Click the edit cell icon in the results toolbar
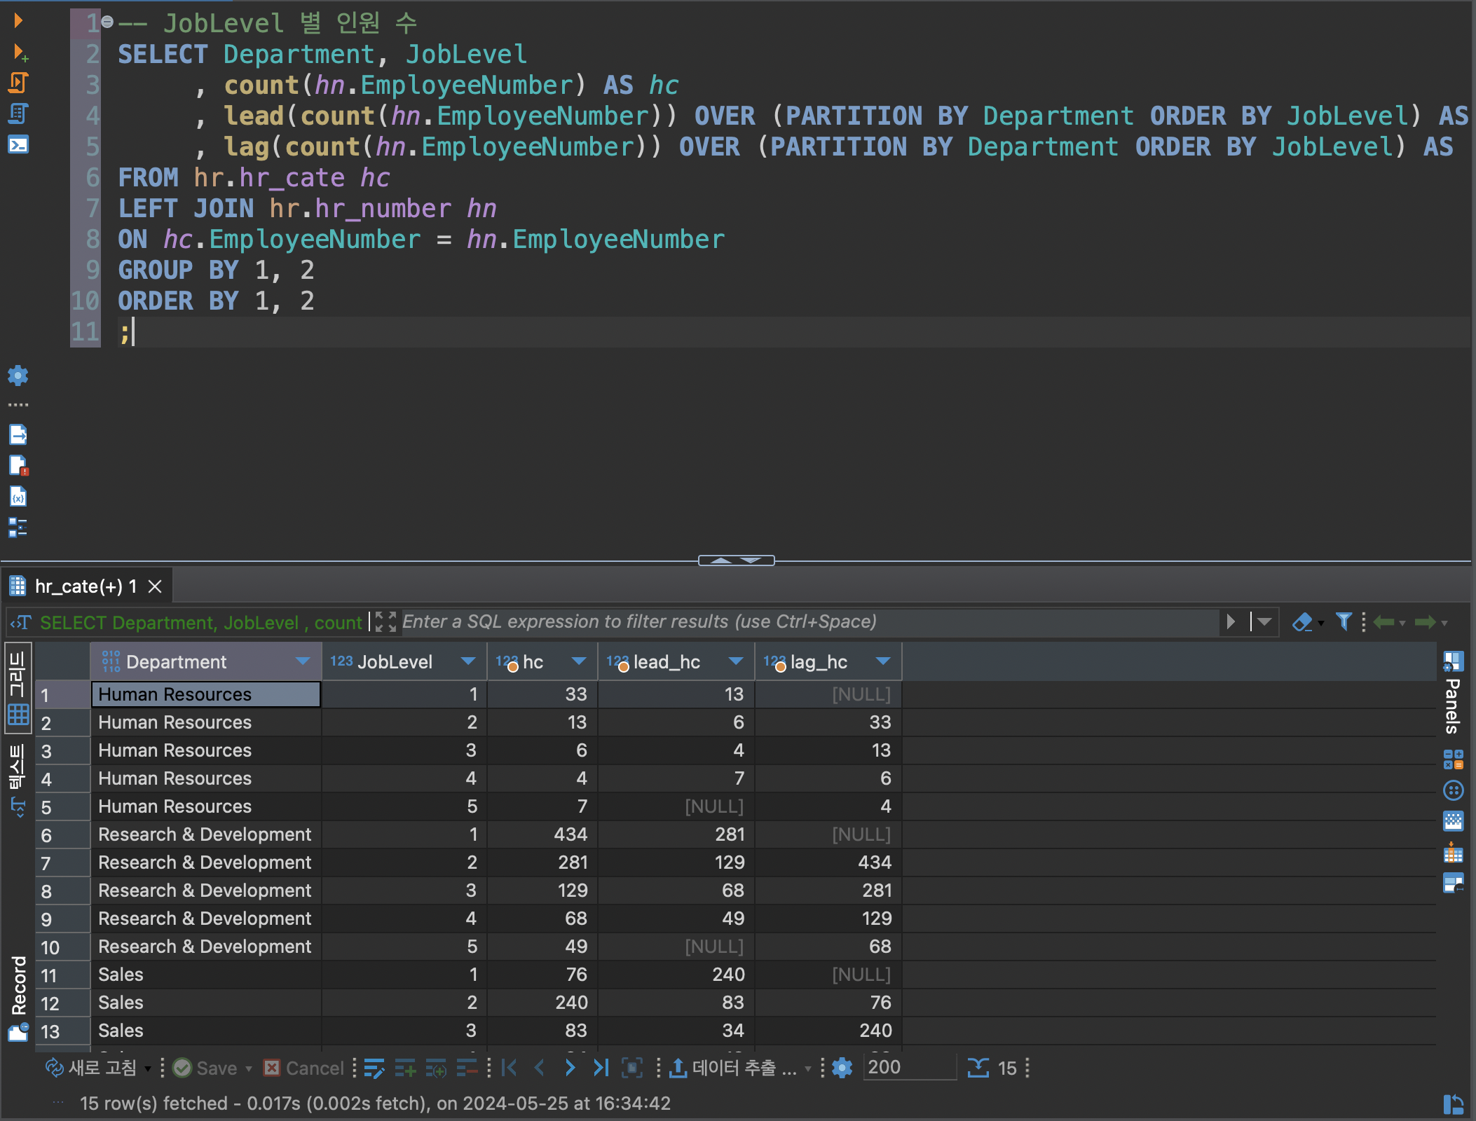Image resolution: width=1476 pixels, height=1121 pixels. tap(374, 1068)
